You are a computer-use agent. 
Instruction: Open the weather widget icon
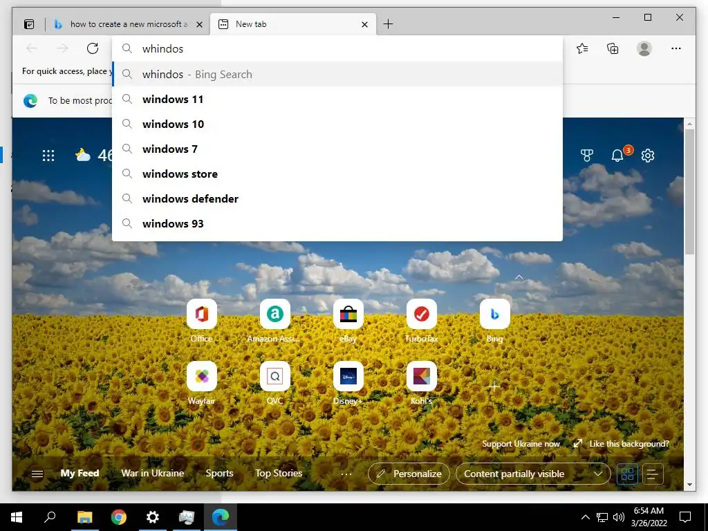click(83, 156)
